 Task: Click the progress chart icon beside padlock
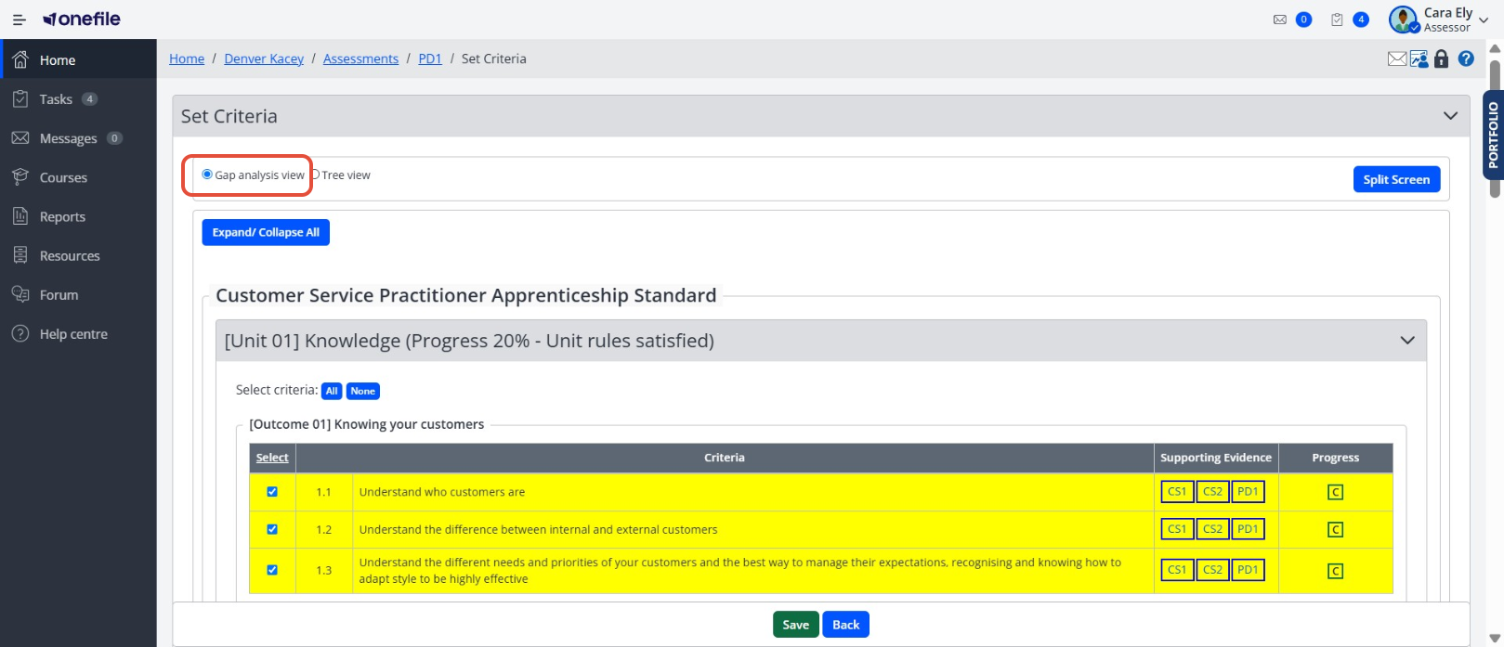(1419, 58)
